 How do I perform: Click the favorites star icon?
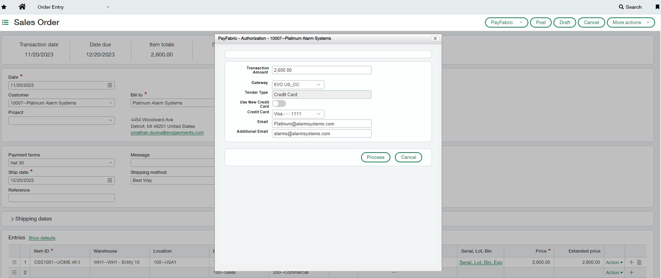coord(4,7)
